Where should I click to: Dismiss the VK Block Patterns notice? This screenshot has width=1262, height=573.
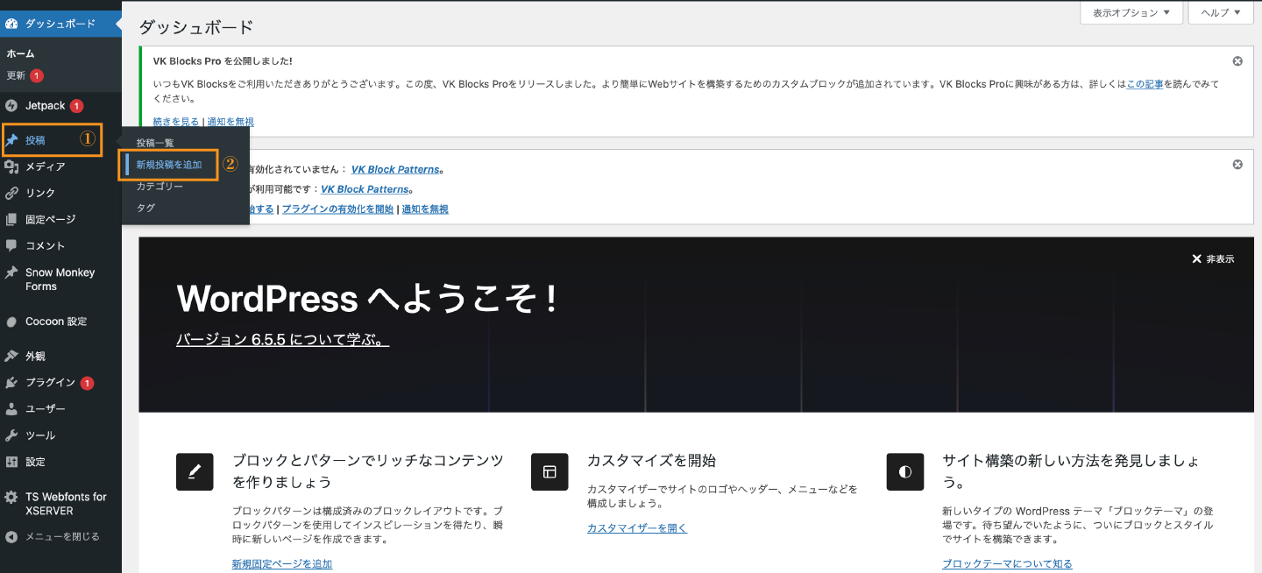[x=1237, y=165]
